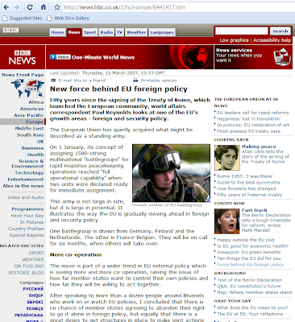The image size is (295, 322).
Task: Open What does the EU mean to you?
Action: click(x=252, y=308)
